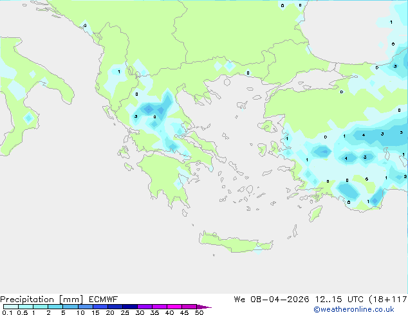
Task: Select the 1–2 mm legend color swatch
Action: tap(41, 307)
